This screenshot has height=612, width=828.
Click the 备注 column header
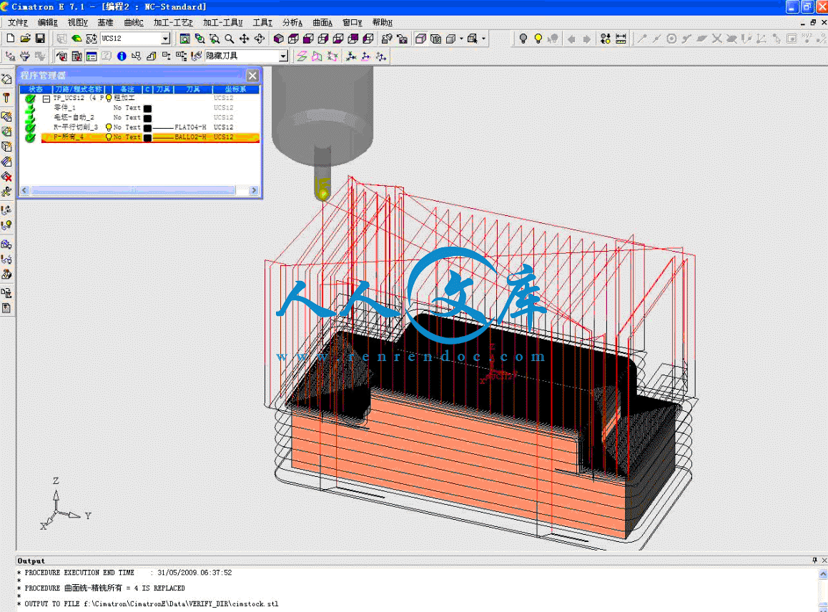(127, 89)
